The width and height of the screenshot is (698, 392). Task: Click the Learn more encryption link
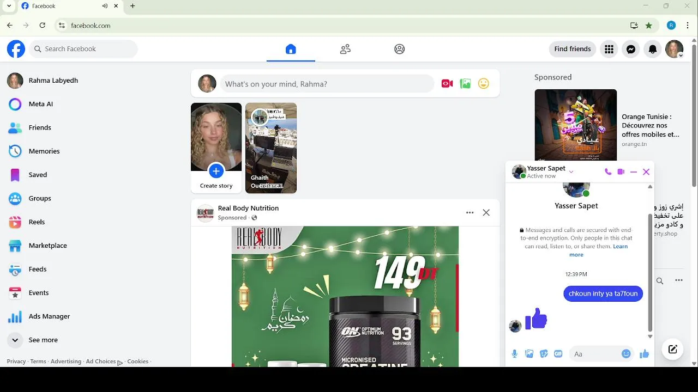click(599, 250)
